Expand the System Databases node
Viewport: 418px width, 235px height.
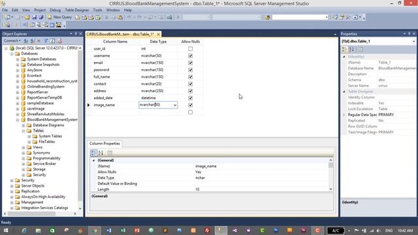[18, 59]
